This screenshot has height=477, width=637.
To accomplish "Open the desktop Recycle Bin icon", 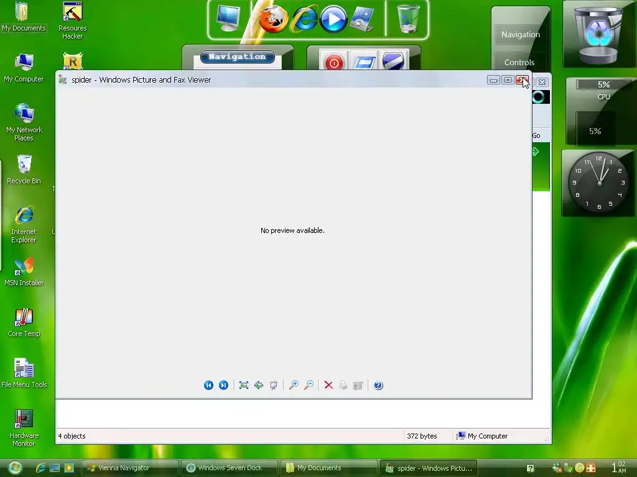I will 24,170.
